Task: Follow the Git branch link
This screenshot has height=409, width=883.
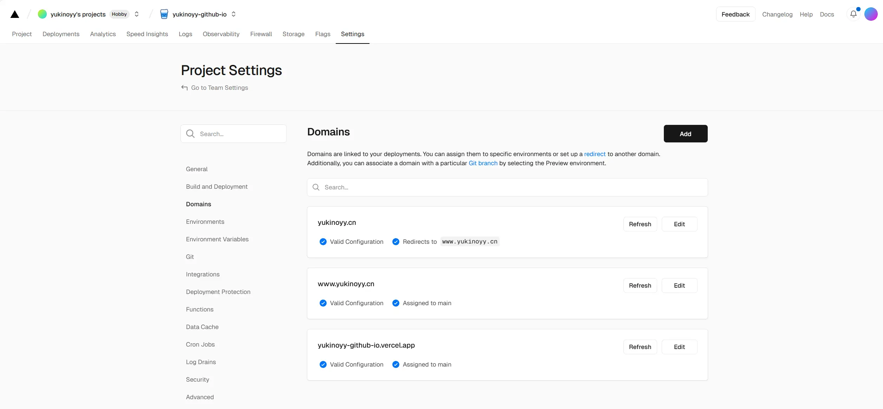Action: 483,163
